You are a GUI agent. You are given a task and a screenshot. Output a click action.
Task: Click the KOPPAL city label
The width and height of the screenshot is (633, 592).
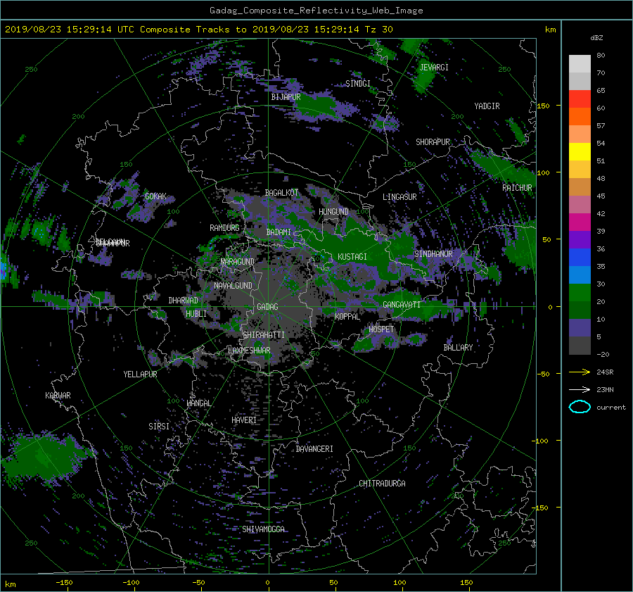click(347, 317)
